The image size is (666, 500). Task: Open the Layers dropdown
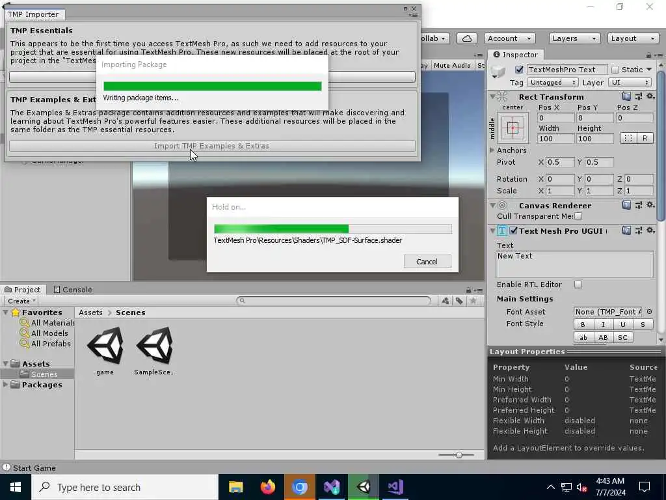[x=574, y=38]
